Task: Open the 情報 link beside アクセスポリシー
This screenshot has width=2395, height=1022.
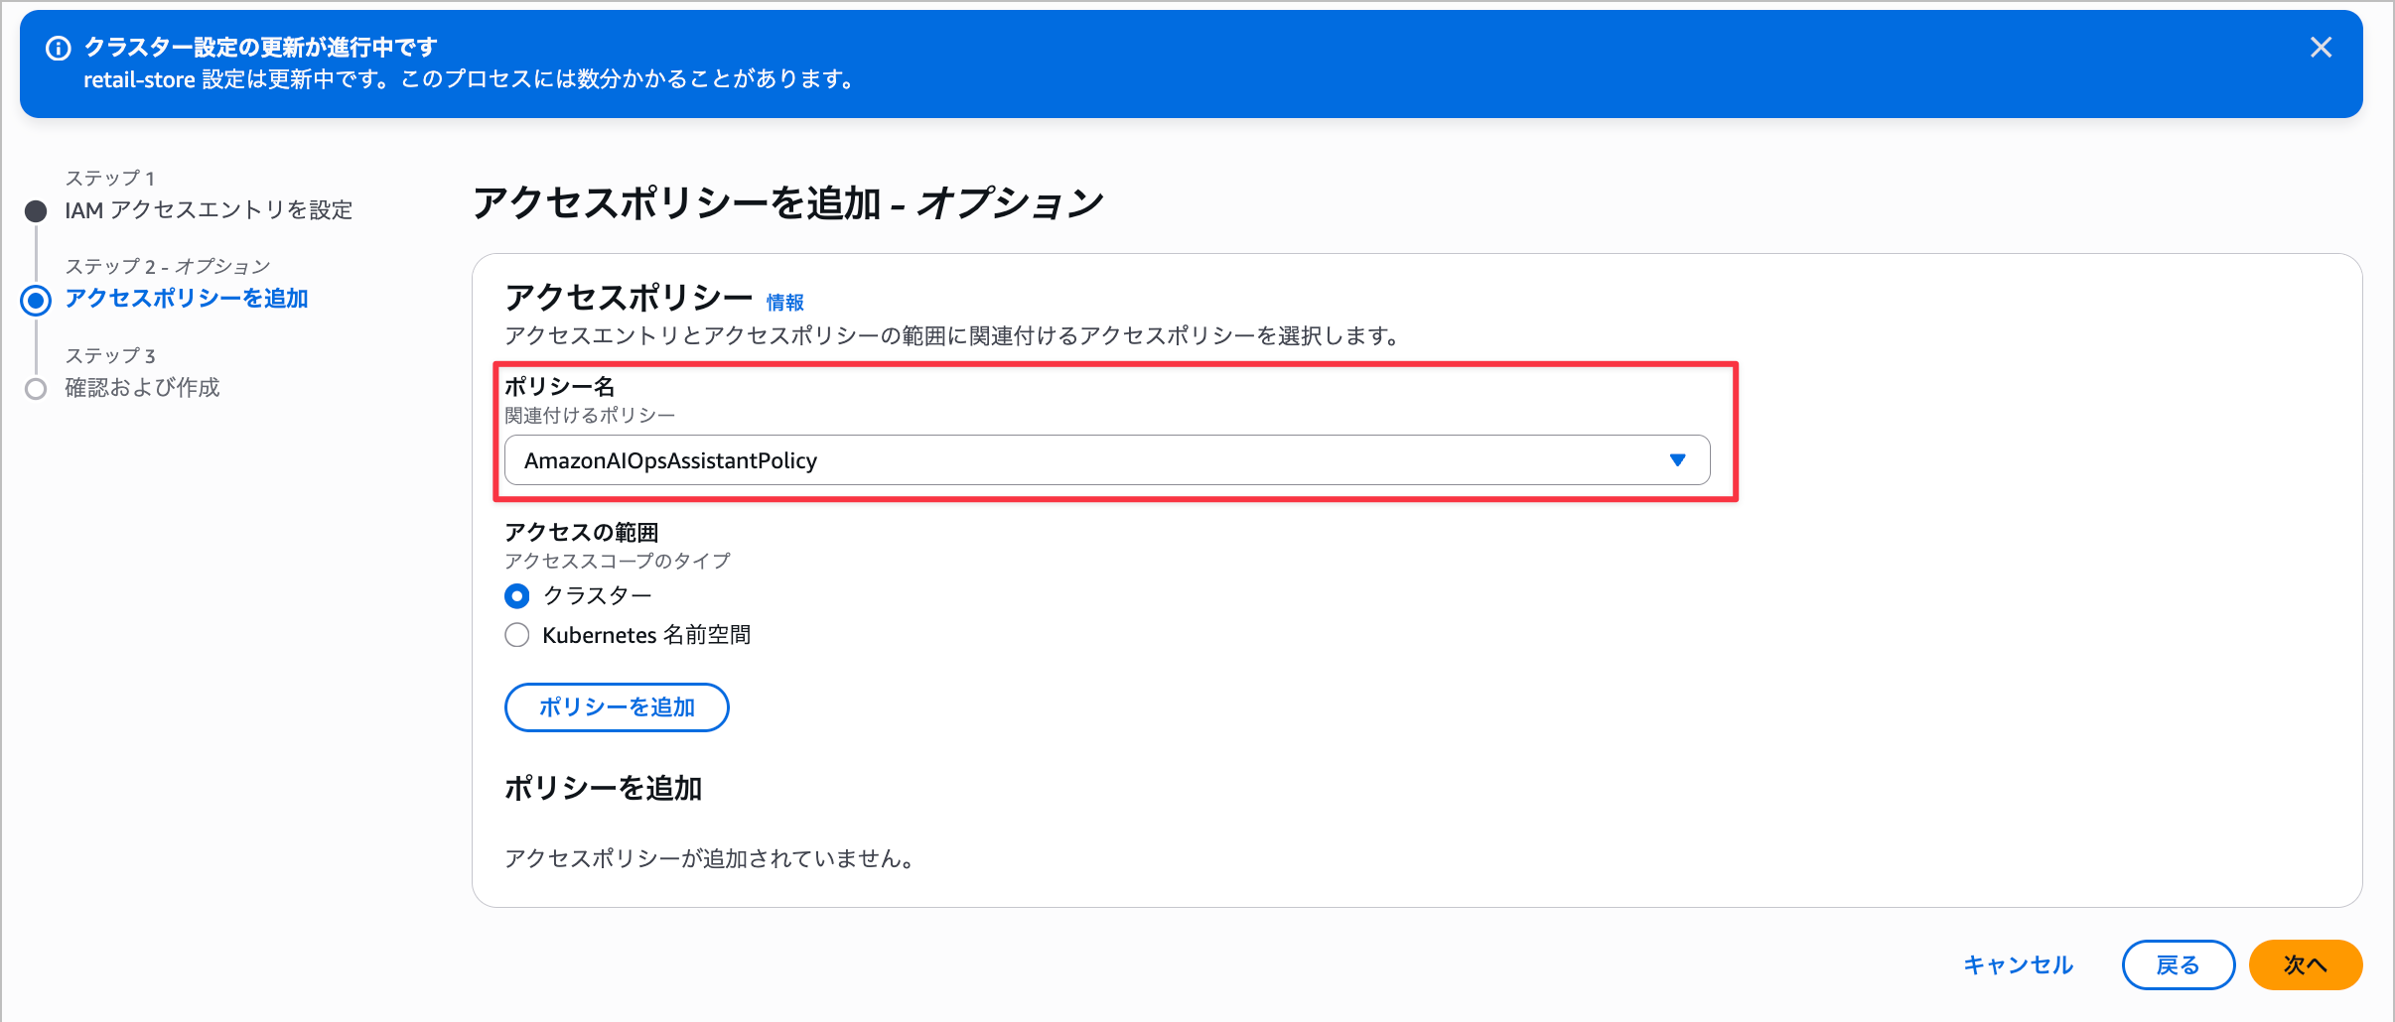Action: 784,302
